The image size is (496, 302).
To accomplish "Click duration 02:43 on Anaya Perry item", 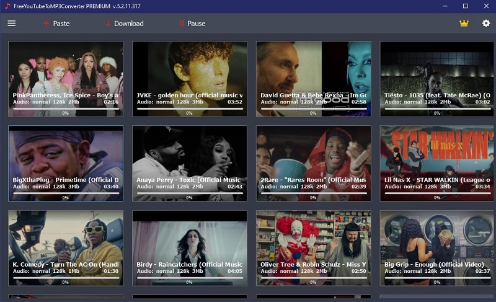I will point(235,187).
